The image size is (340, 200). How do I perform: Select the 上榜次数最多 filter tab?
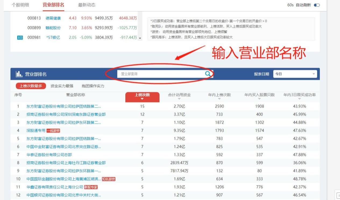31,86
